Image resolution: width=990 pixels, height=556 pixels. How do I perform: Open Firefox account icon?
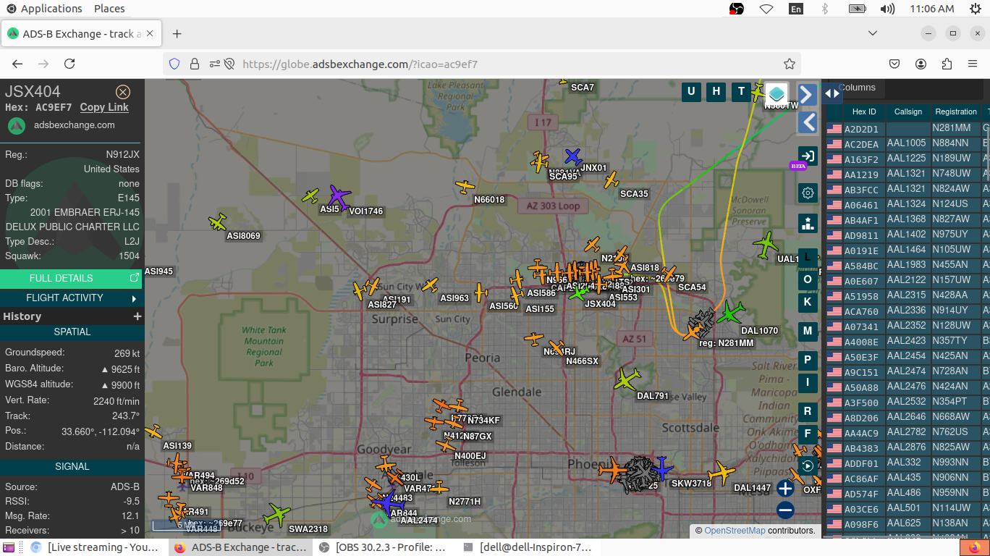pos(921,64)
